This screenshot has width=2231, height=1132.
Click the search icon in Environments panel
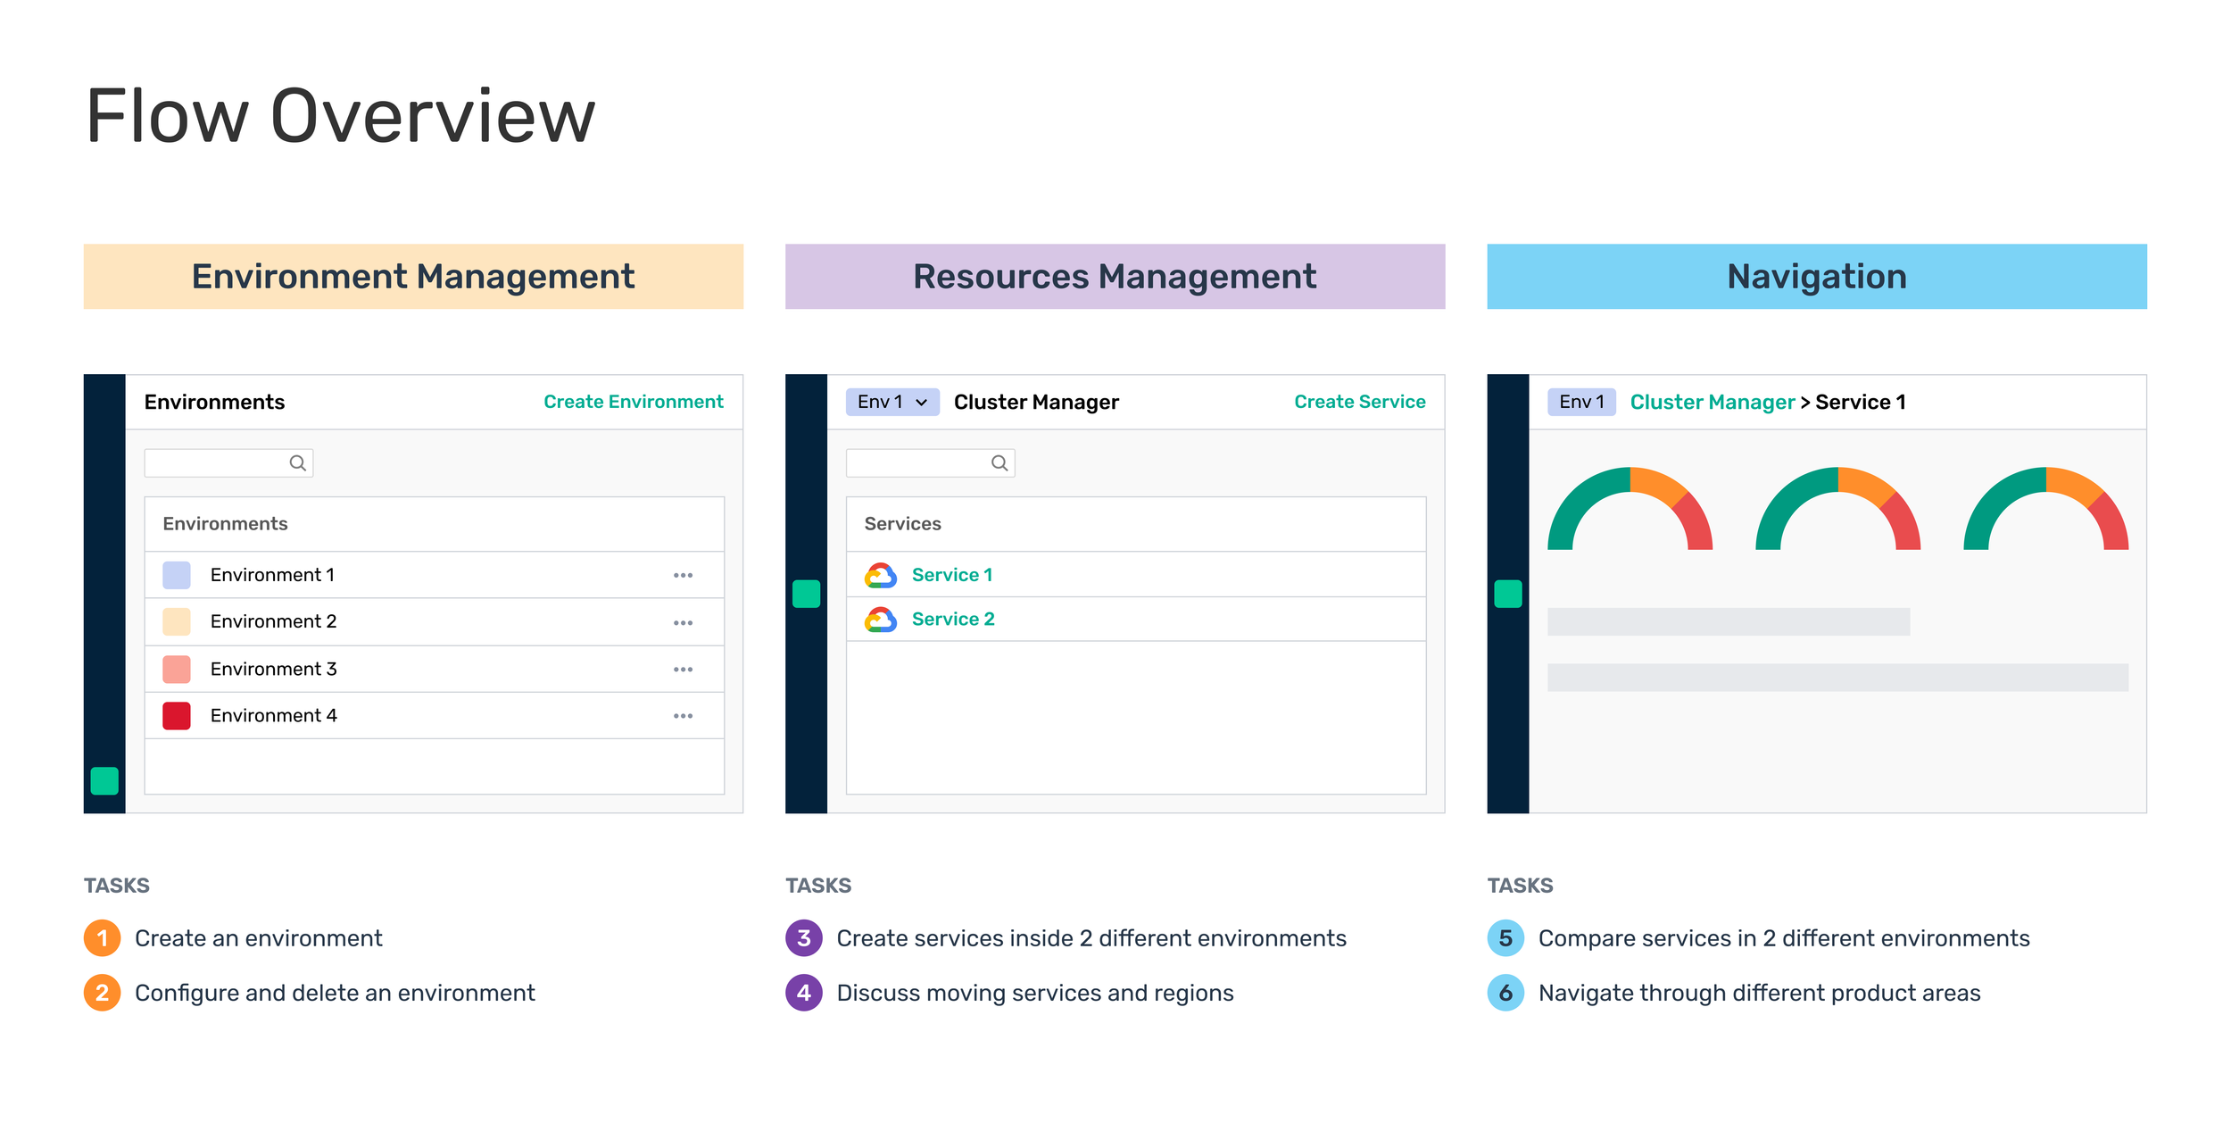click(x=297, y=462)
